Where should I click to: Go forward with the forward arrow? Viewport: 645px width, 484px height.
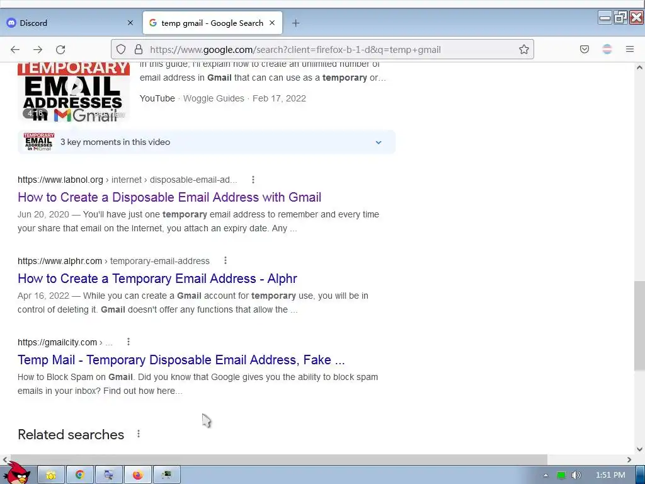pos(38,50)
